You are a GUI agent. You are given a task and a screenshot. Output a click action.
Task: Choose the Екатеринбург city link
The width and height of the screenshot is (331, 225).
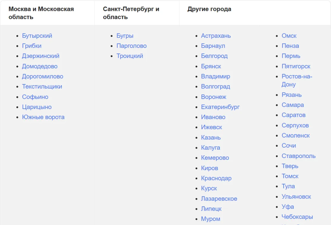pos(220,107)
